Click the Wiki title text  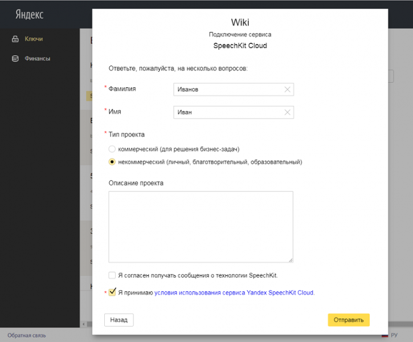(240, 22)
